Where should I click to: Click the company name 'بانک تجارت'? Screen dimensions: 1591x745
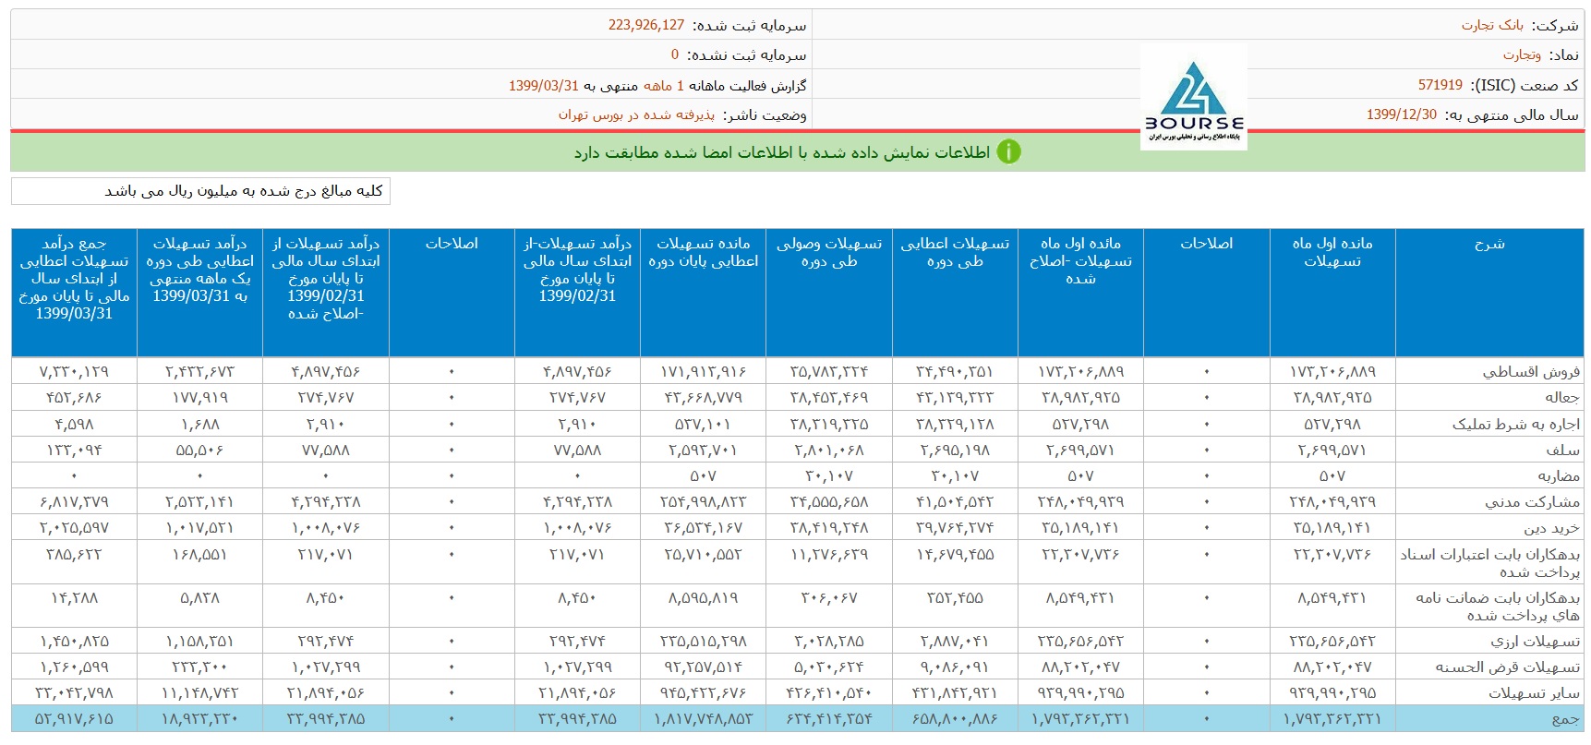[1492, 25]
